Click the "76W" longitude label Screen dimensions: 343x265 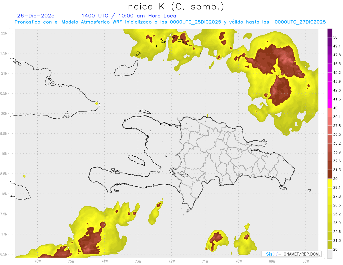coord(37,261)
